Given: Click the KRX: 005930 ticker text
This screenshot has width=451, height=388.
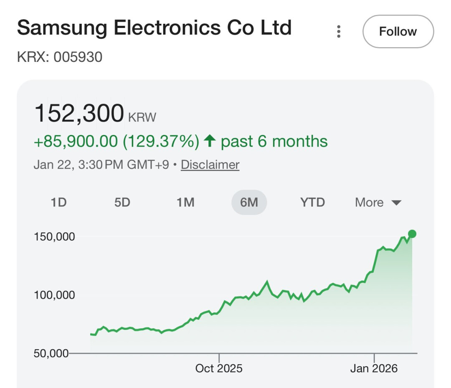Looking at the screenshot, I should coord(60,57).
